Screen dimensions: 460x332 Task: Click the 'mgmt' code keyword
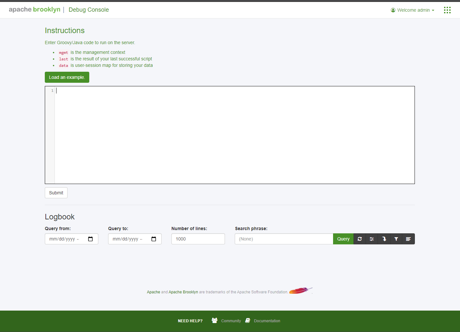[64, 53]
